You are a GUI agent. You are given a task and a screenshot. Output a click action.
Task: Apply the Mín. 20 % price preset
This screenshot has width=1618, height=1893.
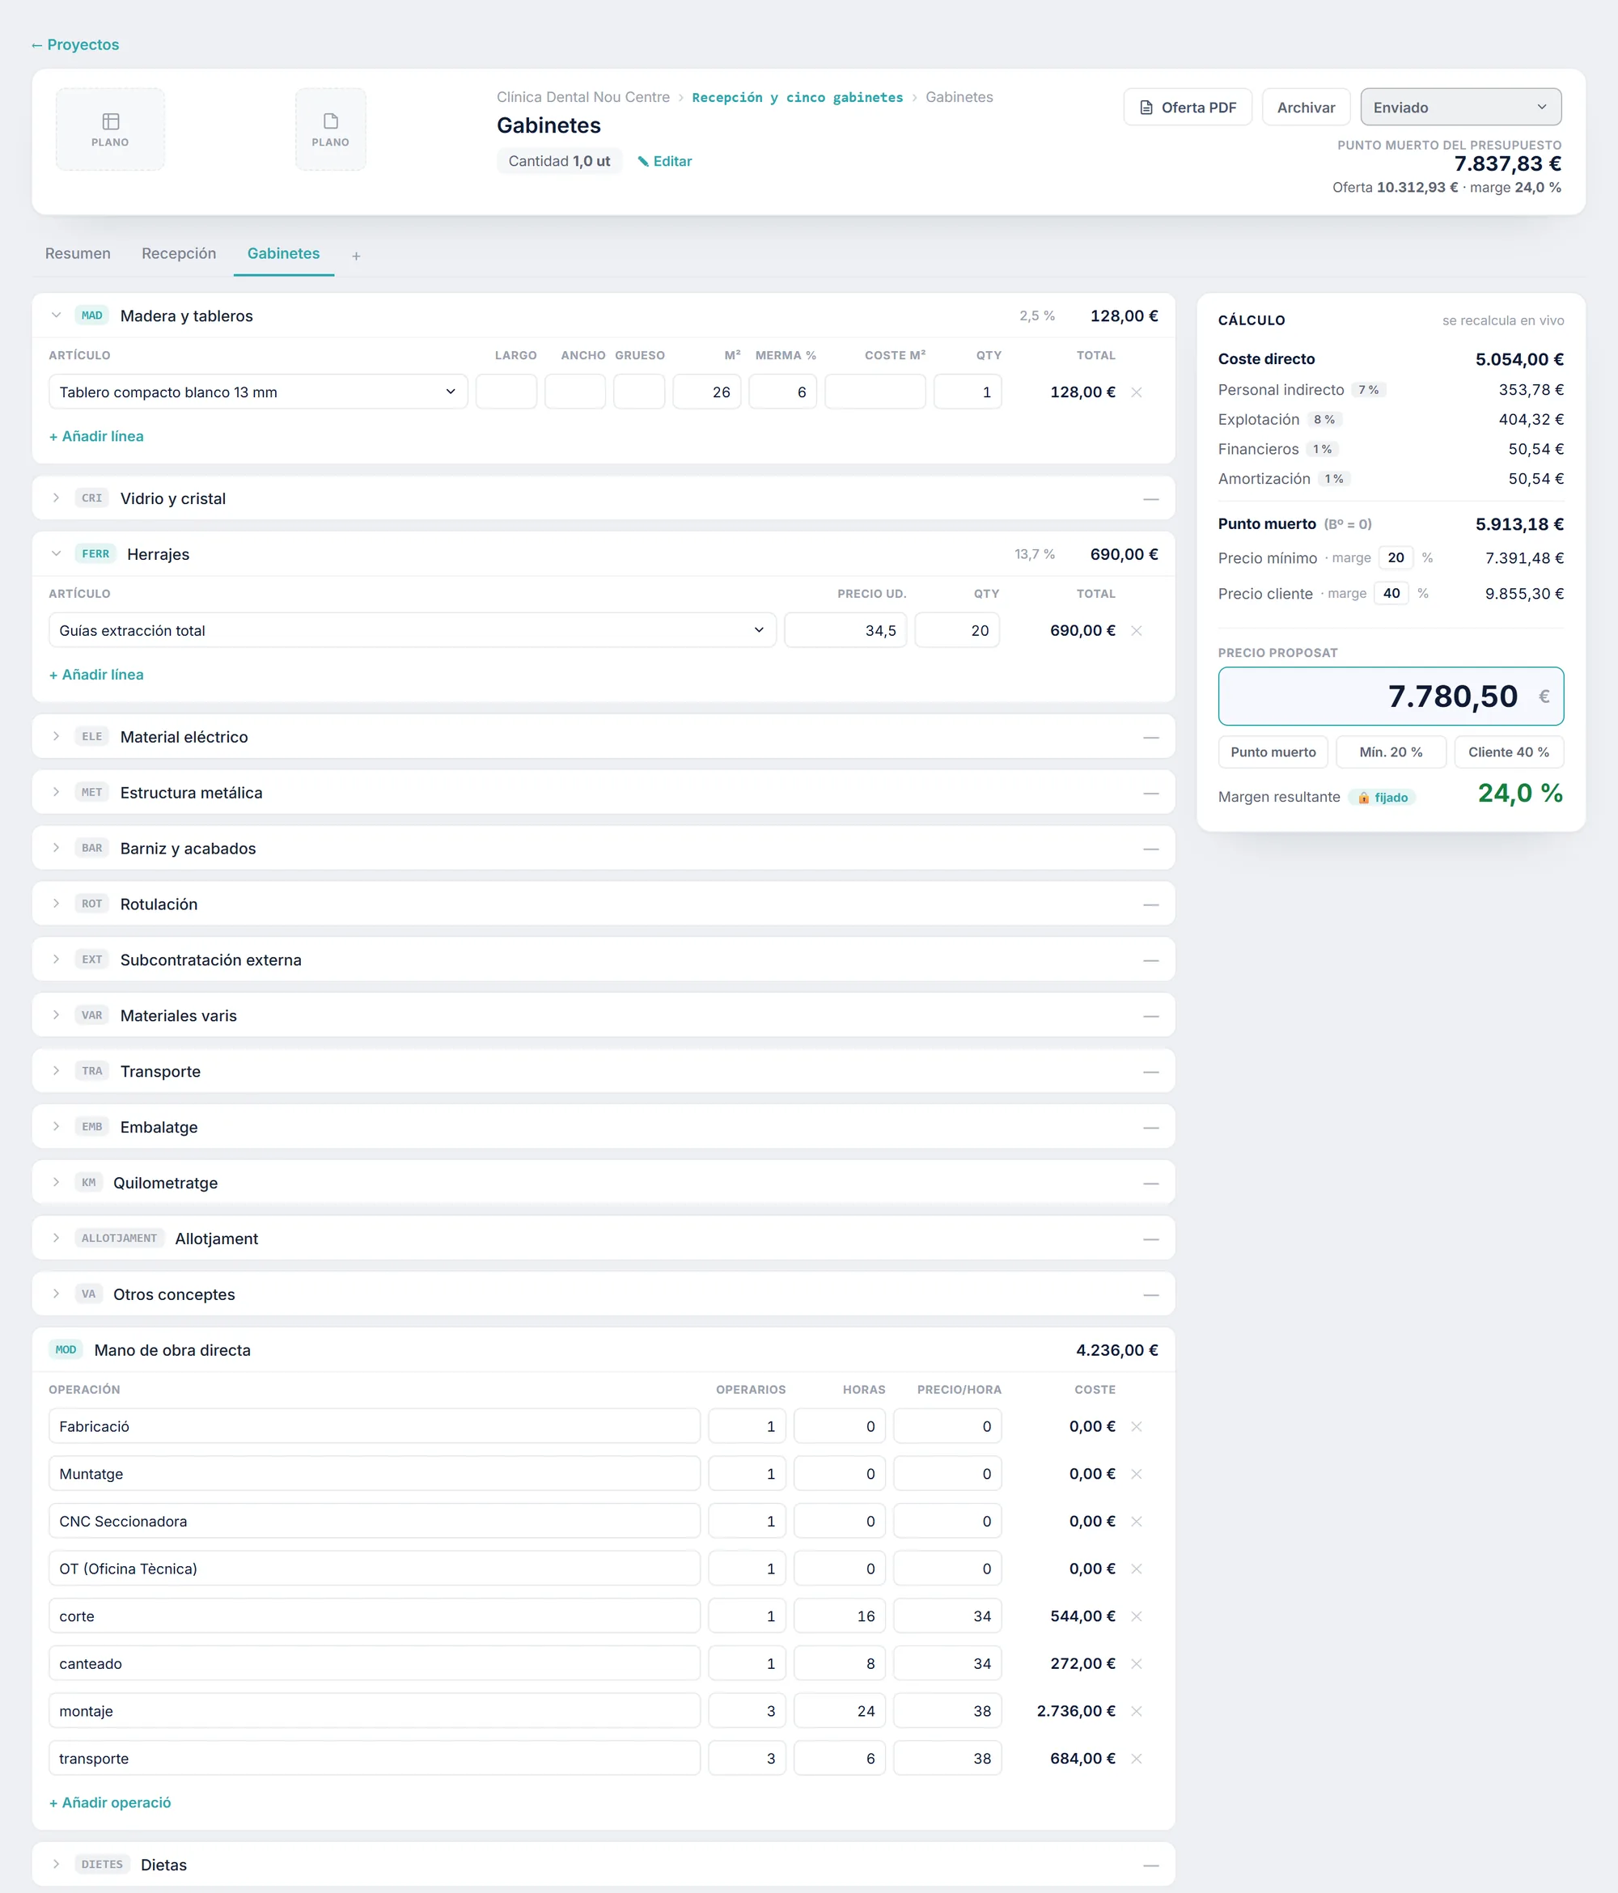click(x=1391, y=752)
